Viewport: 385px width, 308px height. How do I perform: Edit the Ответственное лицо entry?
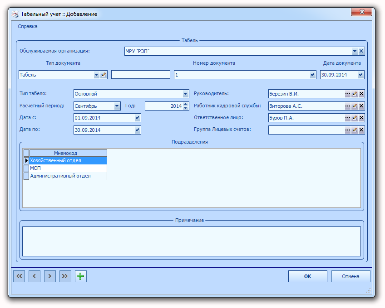[x=354, y=118]
